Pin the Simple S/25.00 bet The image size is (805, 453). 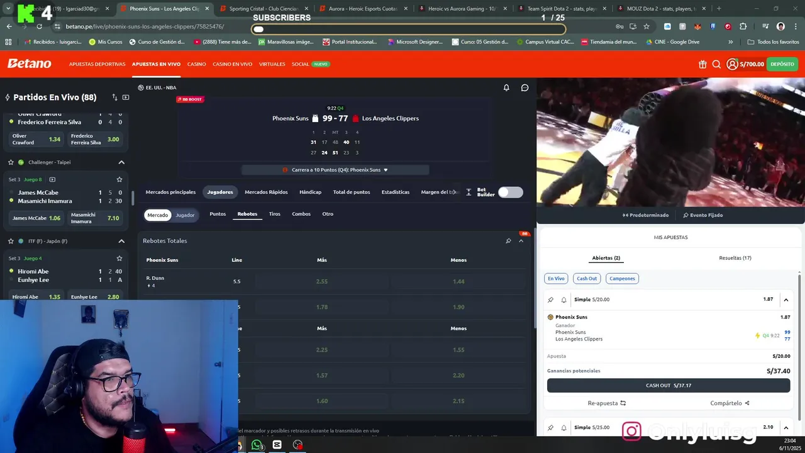(550, 427)
